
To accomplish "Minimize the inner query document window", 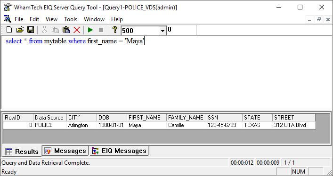I will pyautogui.click(x=309, y=20).
